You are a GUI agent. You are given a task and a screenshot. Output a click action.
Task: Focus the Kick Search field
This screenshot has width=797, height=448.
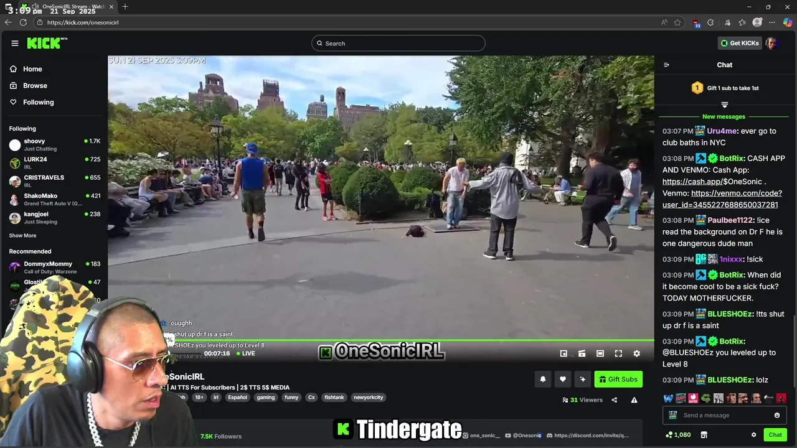(x=398, y=43)
